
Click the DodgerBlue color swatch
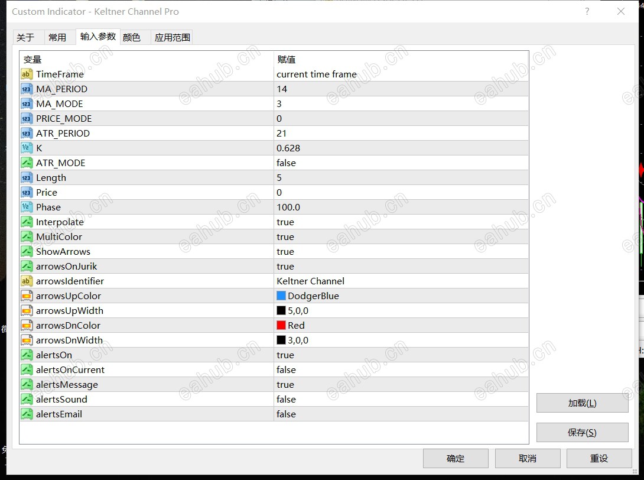281,296
